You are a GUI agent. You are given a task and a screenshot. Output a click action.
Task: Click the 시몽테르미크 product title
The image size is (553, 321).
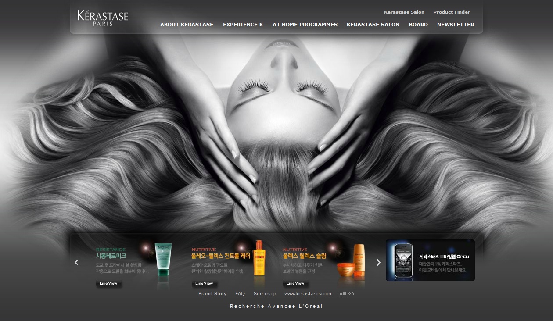(111, 256)
